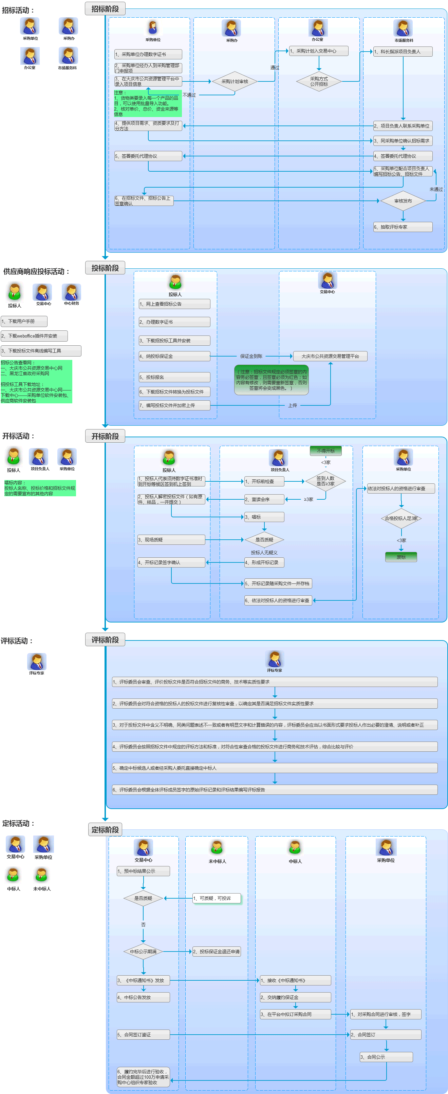Screen dimensions: 448x1094
Task: Click the 中心财务 avatar in the supplier legend
Action: [x=71, y=292]
